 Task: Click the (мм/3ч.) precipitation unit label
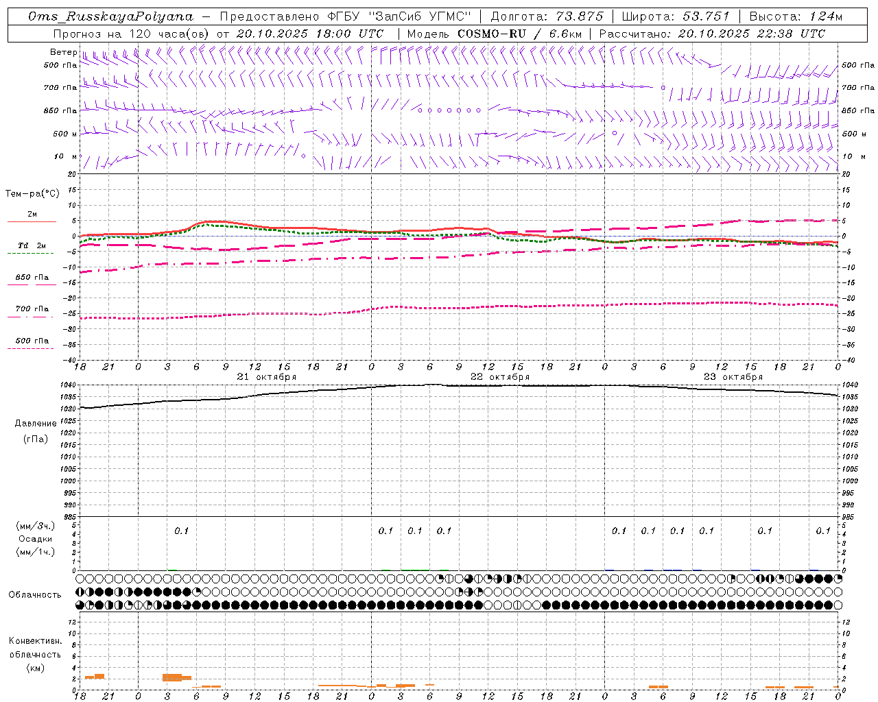(36, 526)
